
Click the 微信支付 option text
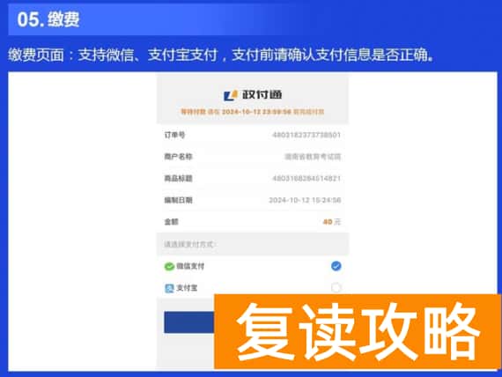pyautogui.click(x=190, y=266)
